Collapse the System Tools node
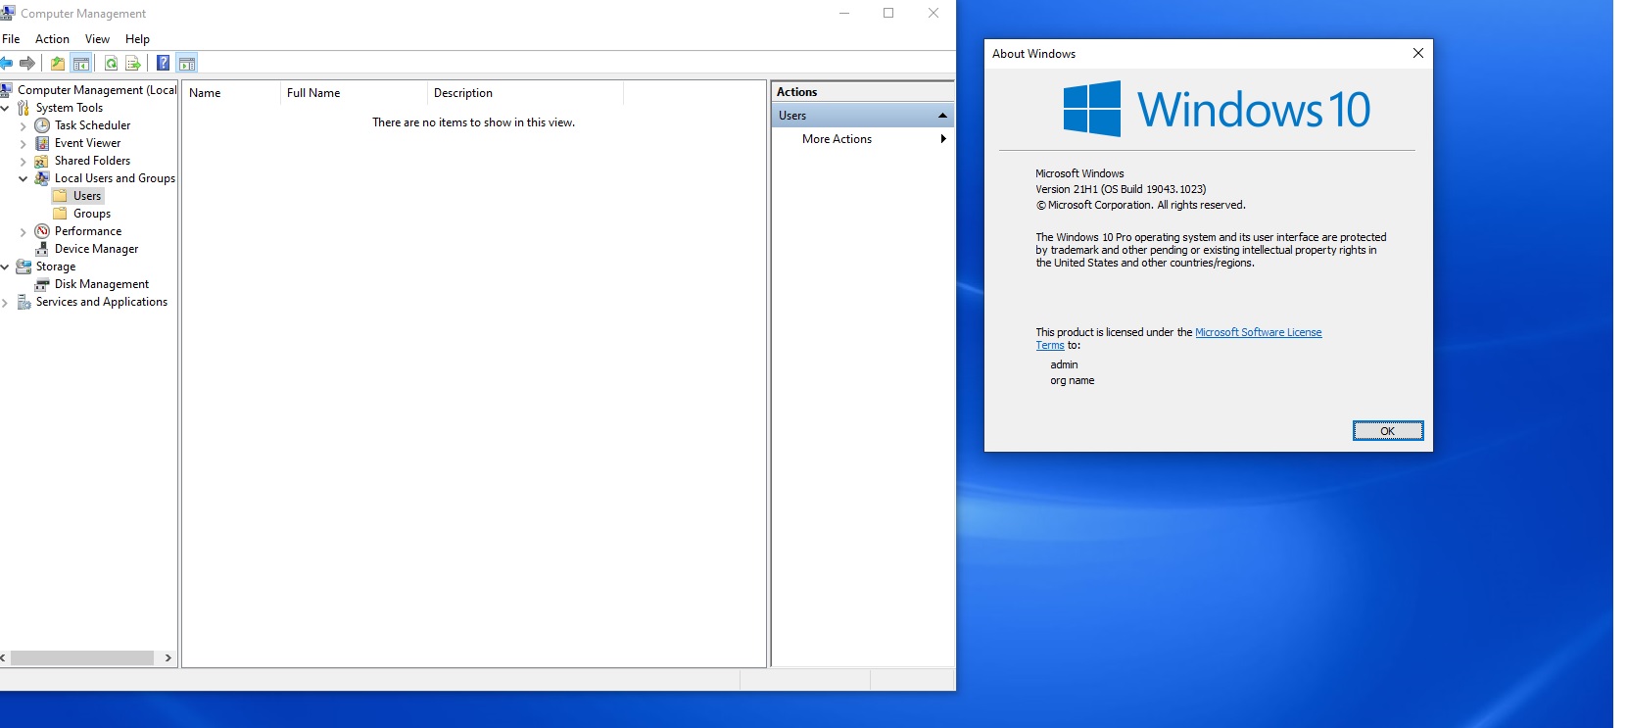 5,108
